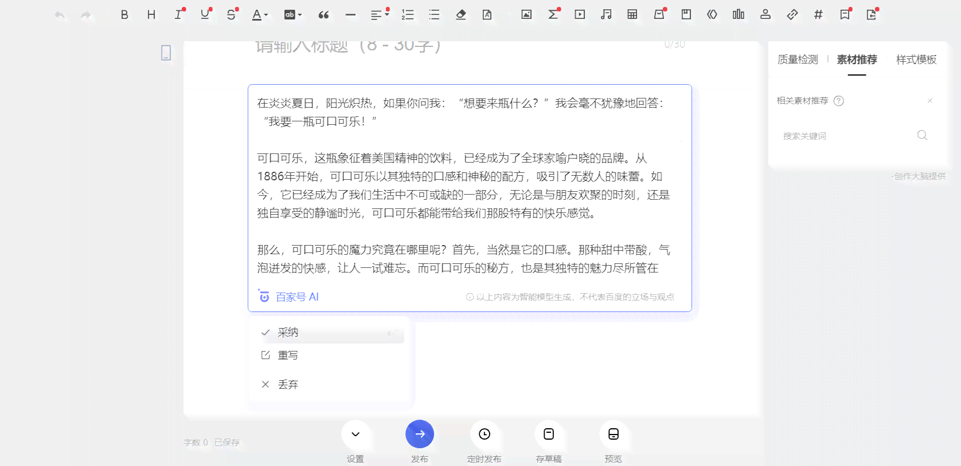Screen dimensions: 961x466
Task: Click the person mention icon
Action: click(x=765, y=15)
